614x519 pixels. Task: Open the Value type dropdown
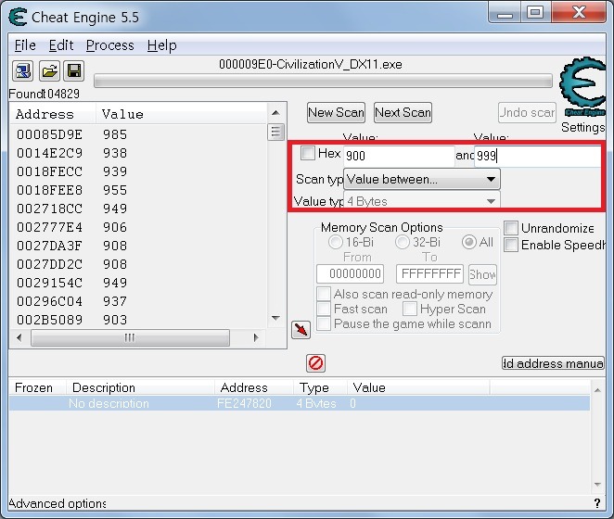422,201
